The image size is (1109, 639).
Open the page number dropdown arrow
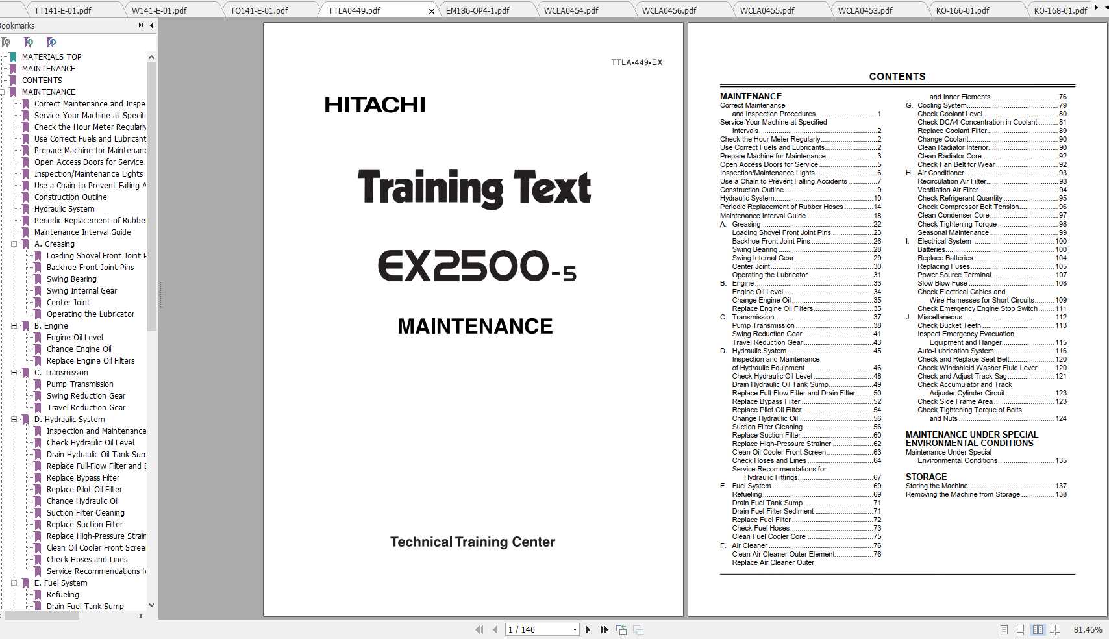click(575, 629)
